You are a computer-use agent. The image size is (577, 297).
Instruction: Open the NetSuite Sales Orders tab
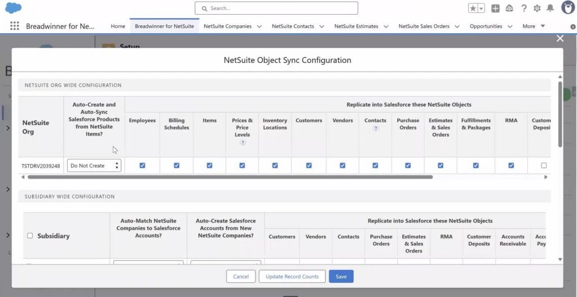point(424,26)
